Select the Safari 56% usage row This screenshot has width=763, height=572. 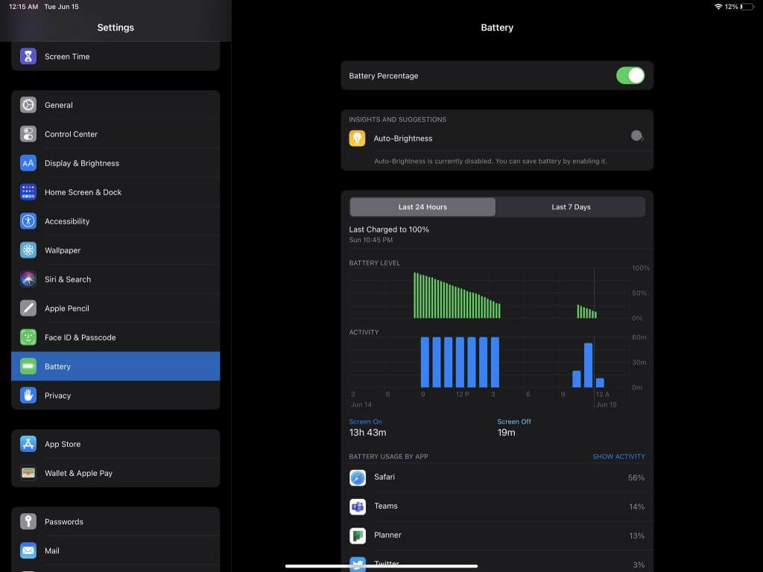[x=497, y=477]
